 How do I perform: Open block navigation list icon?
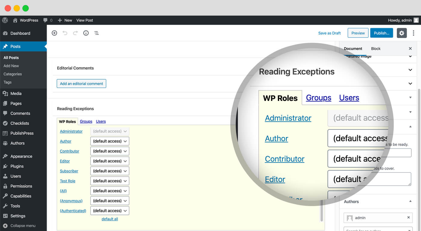coord(97,33)
